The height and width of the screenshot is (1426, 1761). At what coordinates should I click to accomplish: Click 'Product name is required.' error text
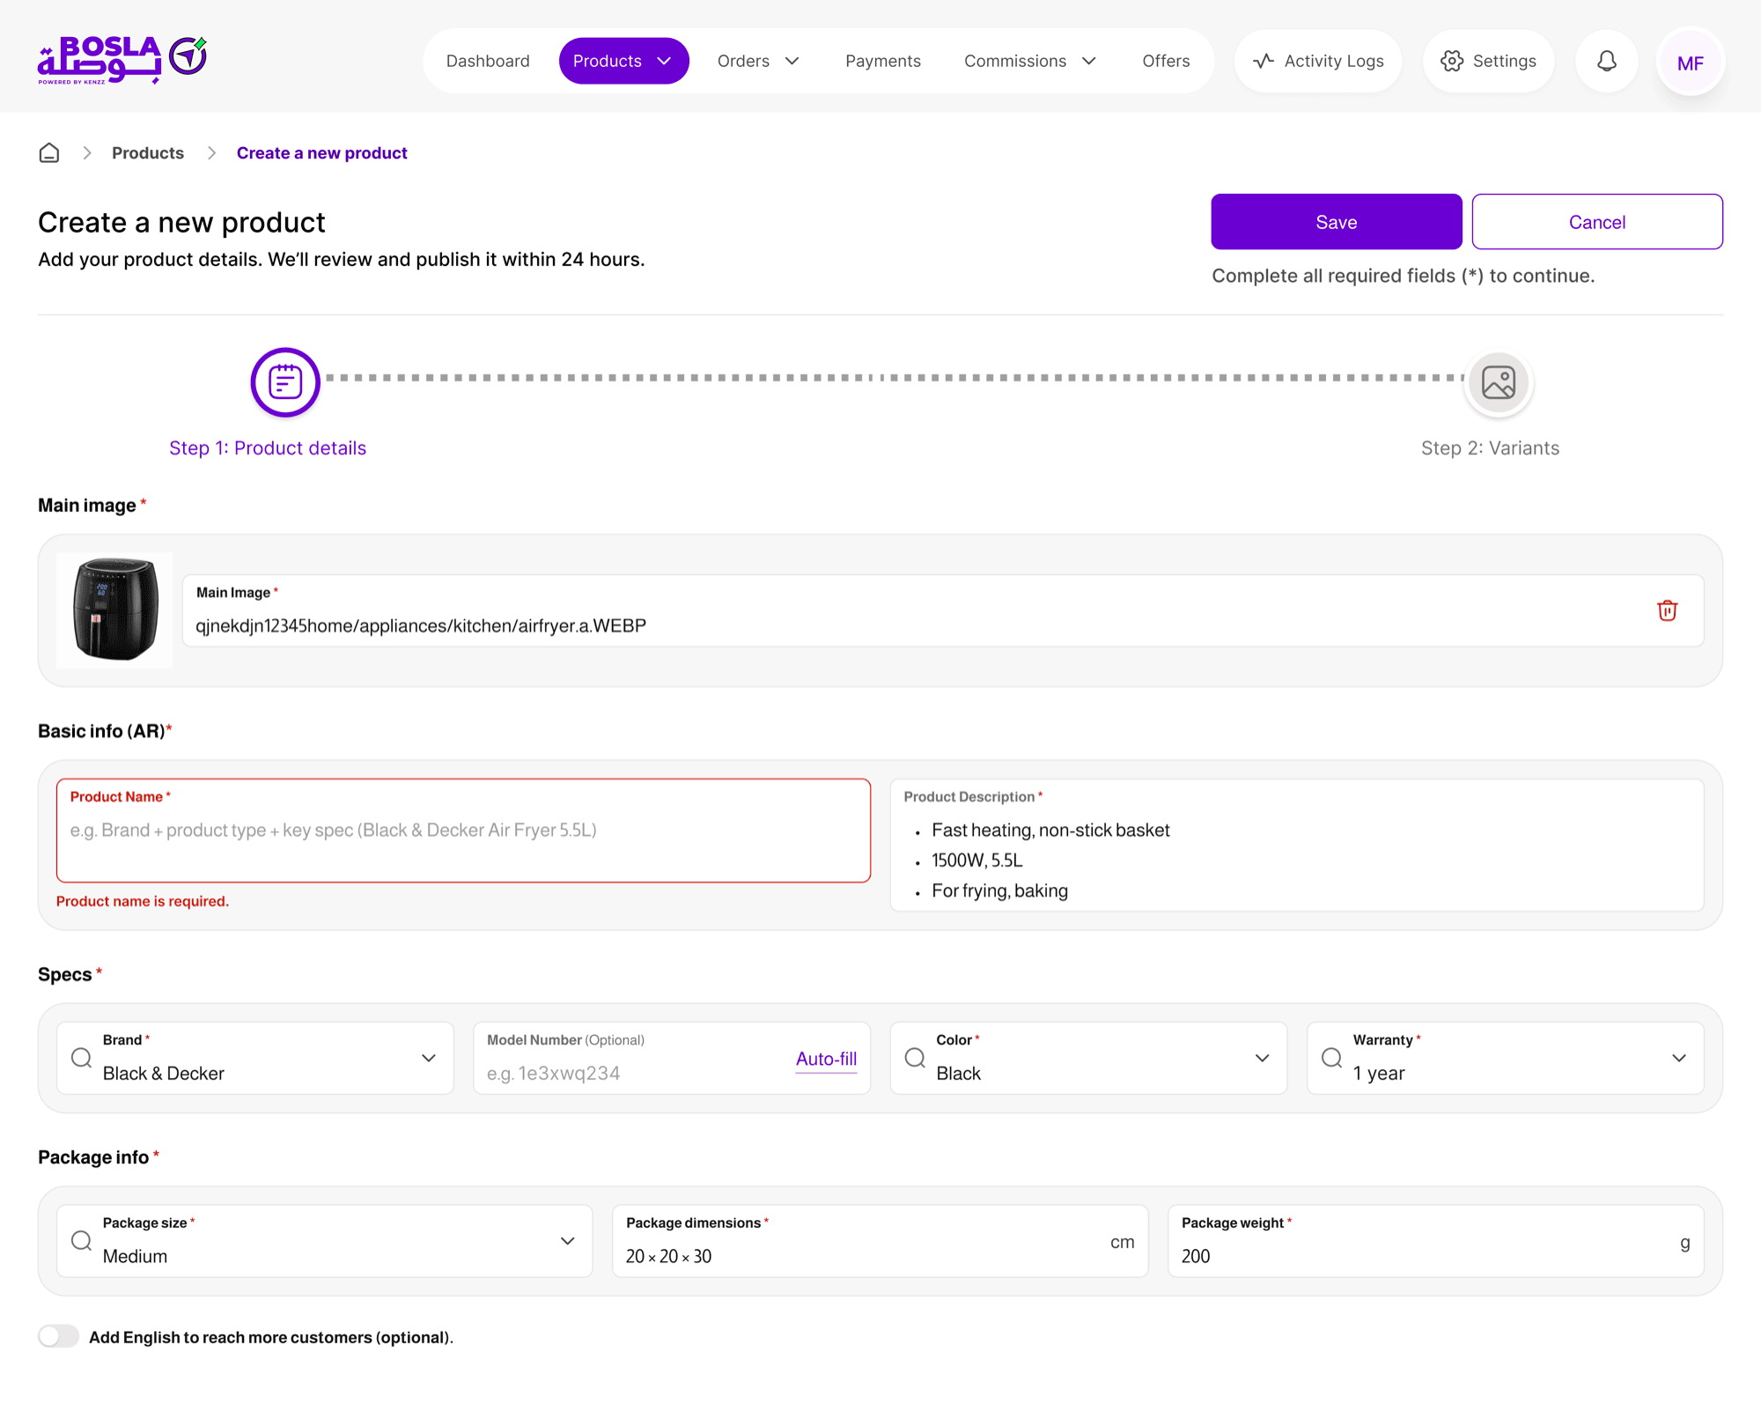tap(143, 901)
